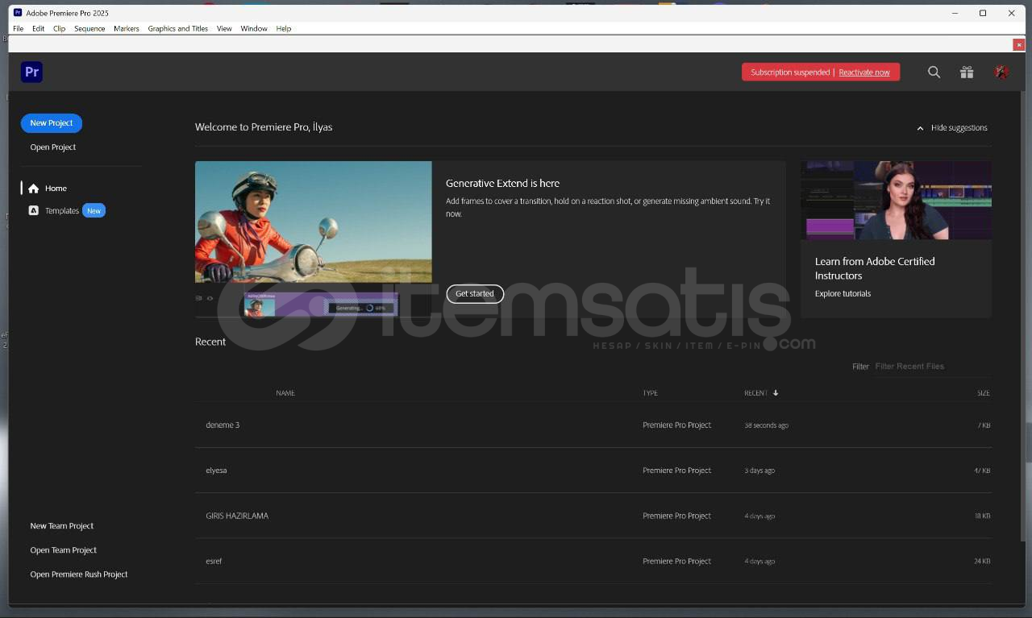Open Explore tutorials link
Viewport: 1032px width, 618px height.
click(x=843, y=294)
